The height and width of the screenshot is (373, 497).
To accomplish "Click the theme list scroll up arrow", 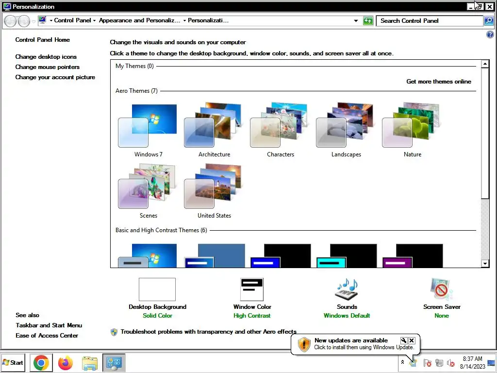I will [485, 64].
